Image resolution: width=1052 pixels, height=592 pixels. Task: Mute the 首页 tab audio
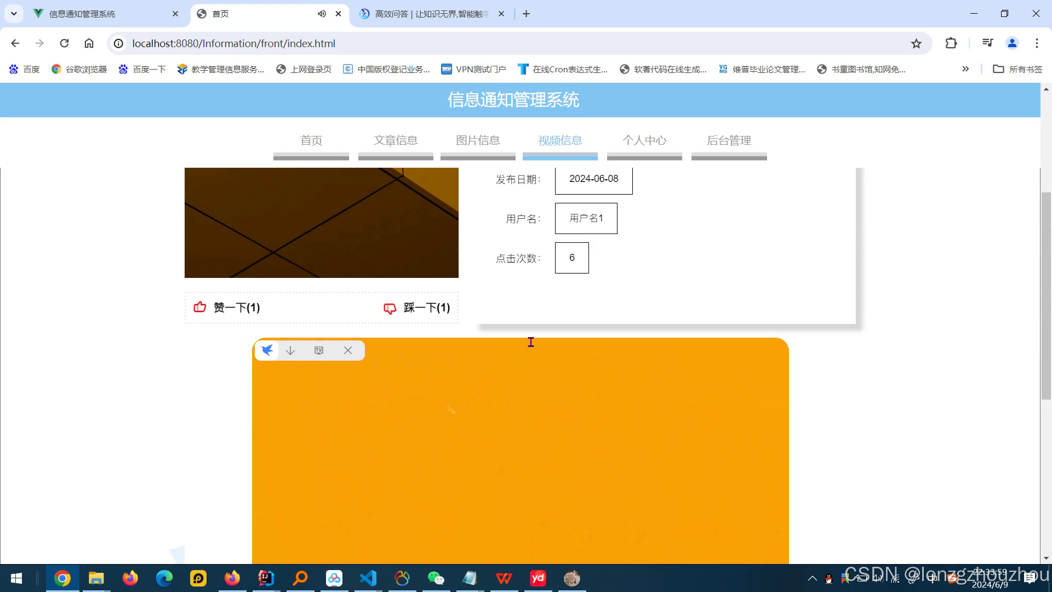coord(322,14)
